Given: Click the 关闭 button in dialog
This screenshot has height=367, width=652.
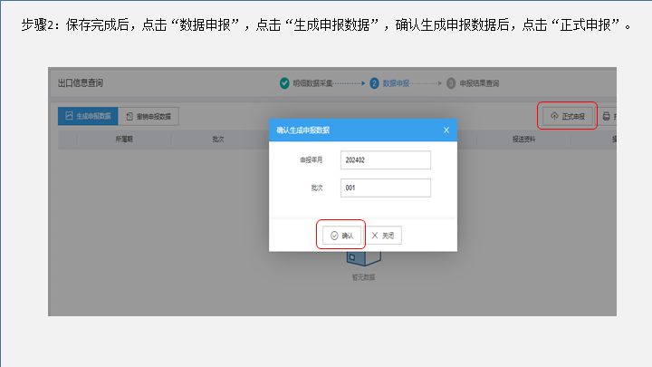Looking at the screenshot, I should (383, 236).
